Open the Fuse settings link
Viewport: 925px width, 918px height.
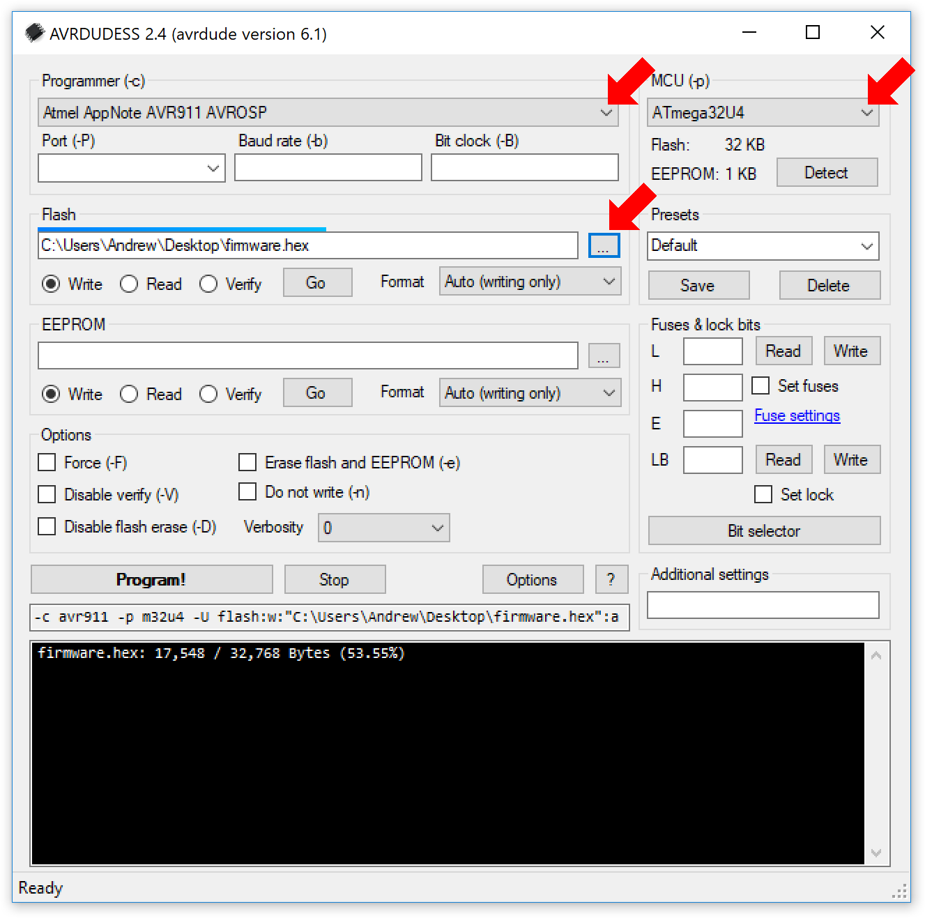[x=797, y=415]
